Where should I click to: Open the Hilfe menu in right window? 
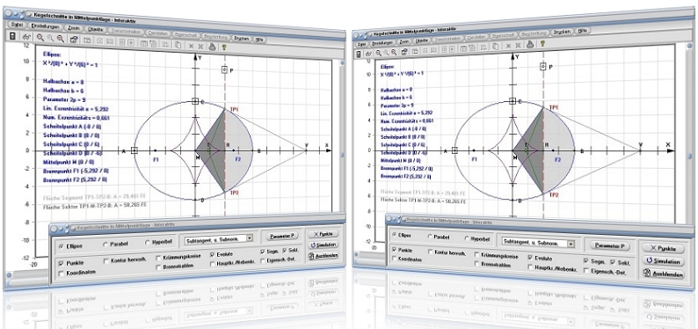tap(582, 31)
